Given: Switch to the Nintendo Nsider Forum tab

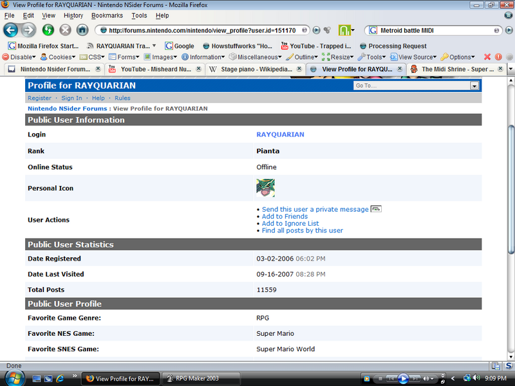Looking at the screenshot, I should click(54, 69).
